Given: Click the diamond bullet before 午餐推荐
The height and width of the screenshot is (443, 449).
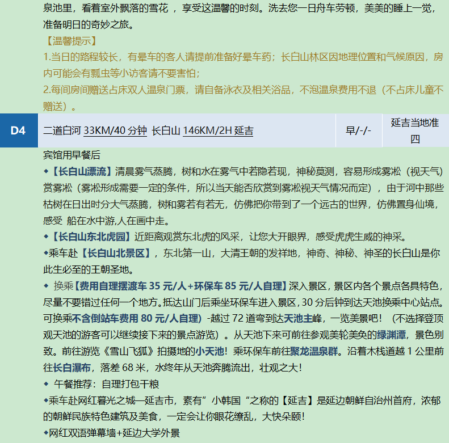Looking at the screenshot, I should click(47, 384).
